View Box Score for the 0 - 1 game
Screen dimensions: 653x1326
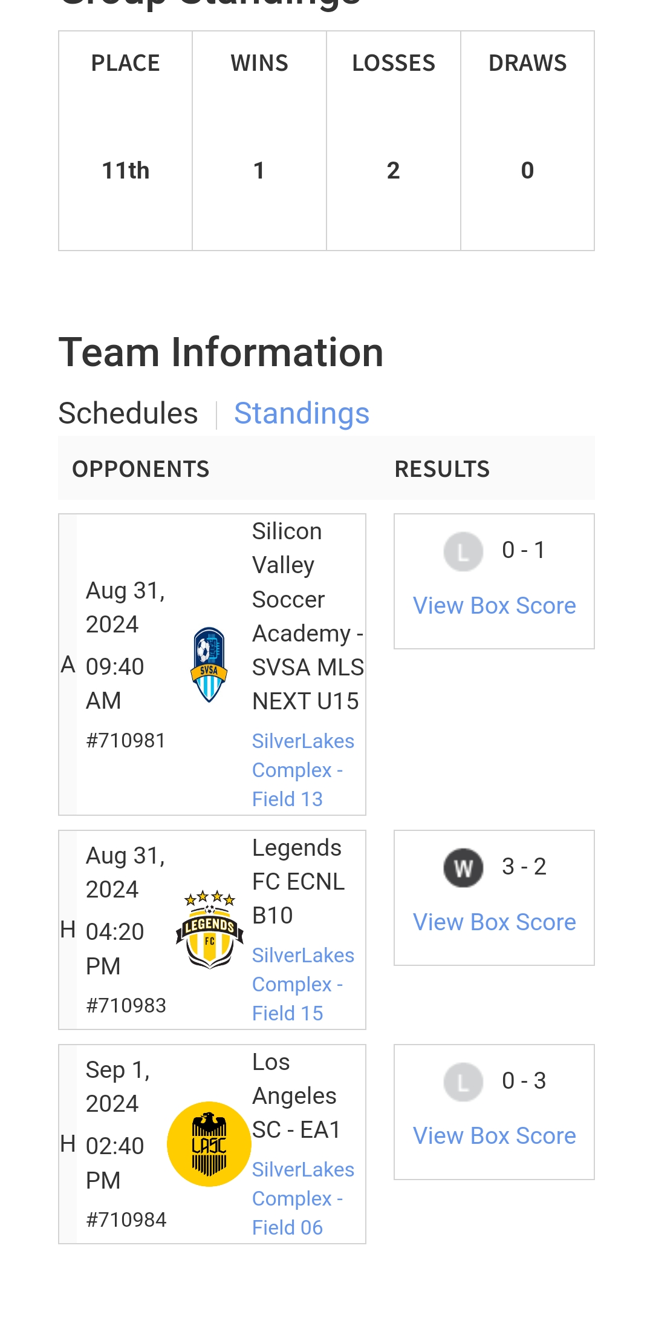494,606
